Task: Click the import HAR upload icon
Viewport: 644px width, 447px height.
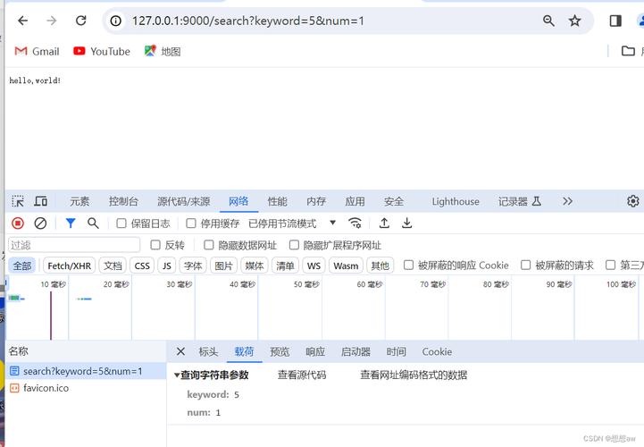Action: point(384,223)
